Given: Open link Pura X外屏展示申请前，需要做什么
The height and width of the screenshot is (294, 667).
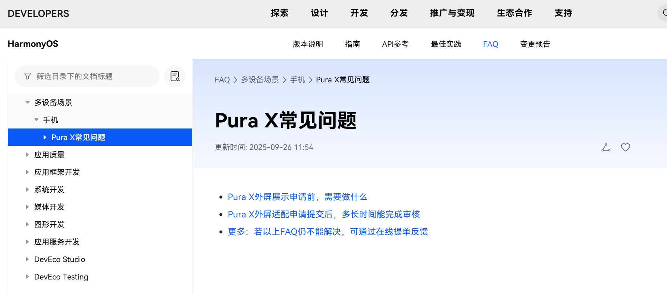Looking at the screenshot, I should (298, 197).
